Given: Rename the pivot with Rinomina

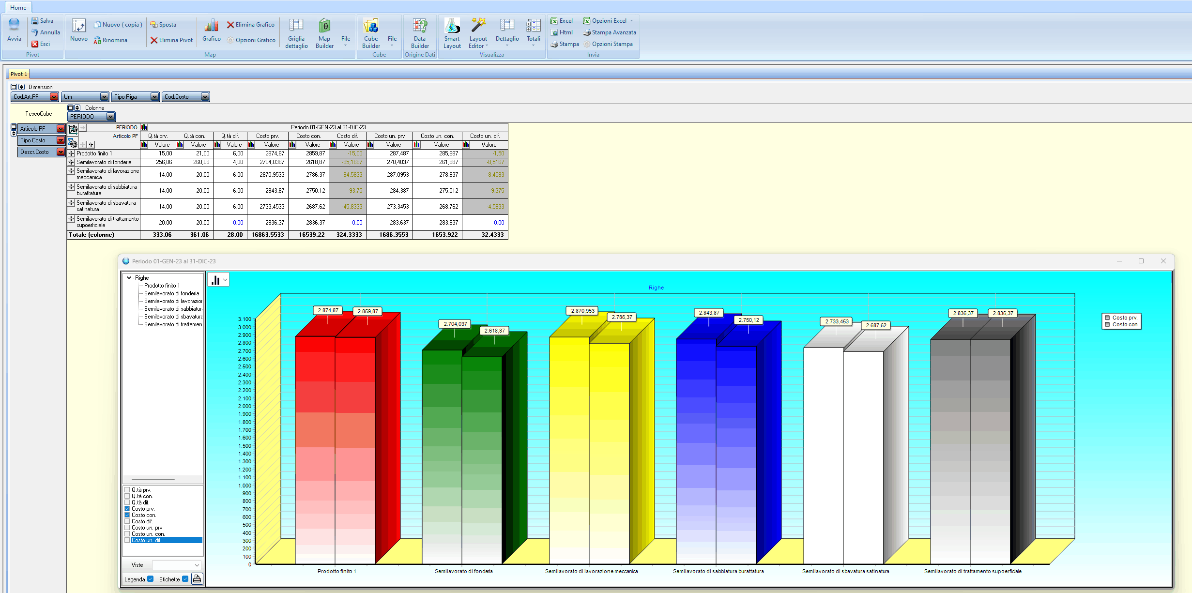Looking at the screenshot, I should click(110, 40).
